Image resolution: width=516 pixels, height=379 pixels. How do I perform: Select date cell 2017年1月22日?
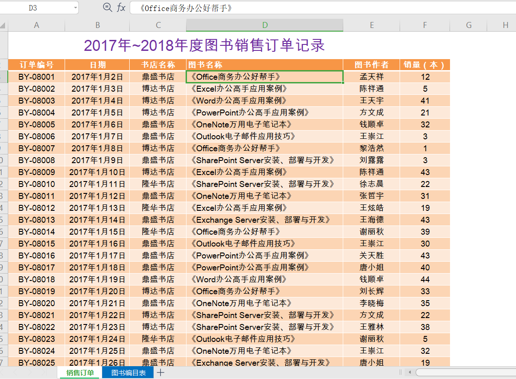pyautogui.click(x=98, y=315)
